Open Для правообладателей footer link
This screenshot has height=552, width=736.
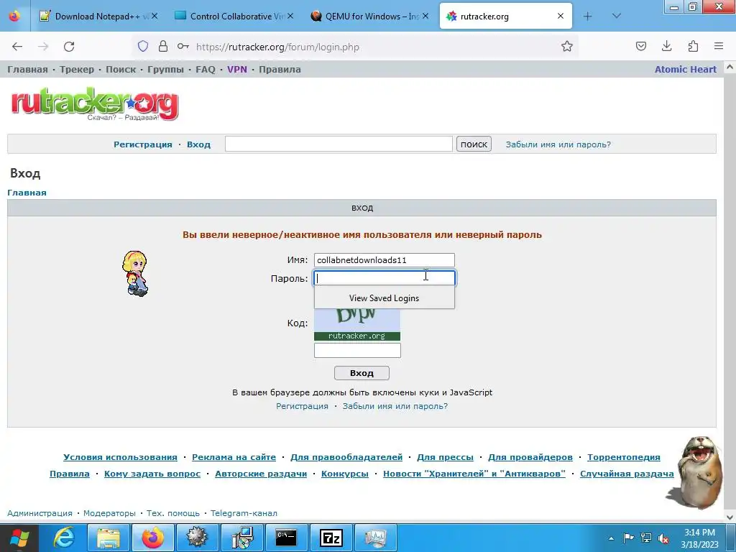[346, 457]
